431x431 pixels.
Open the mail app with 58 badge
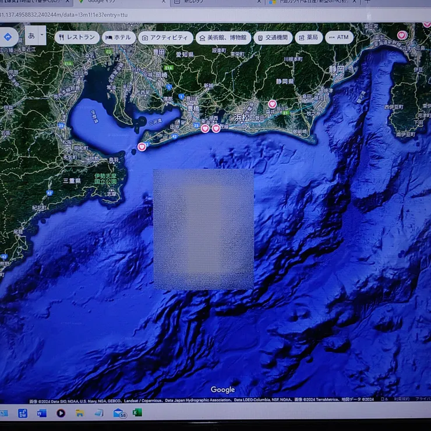pos(119,413)
